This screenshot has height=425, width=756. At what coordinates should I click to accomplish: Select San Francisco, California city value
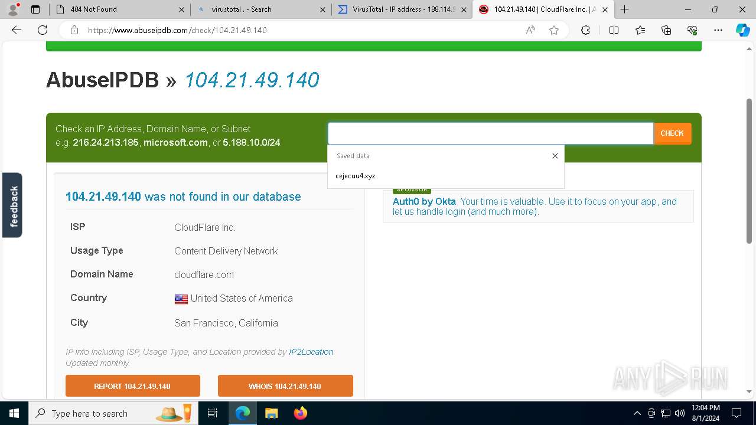[226, 323]
